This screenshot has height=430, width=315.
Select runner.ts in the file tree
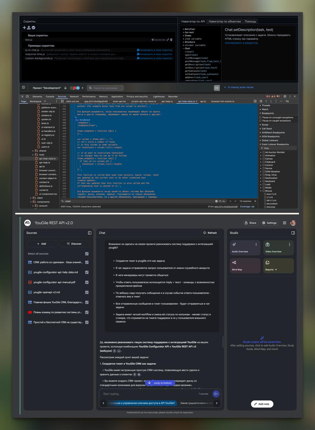click(x=44, y=190)
